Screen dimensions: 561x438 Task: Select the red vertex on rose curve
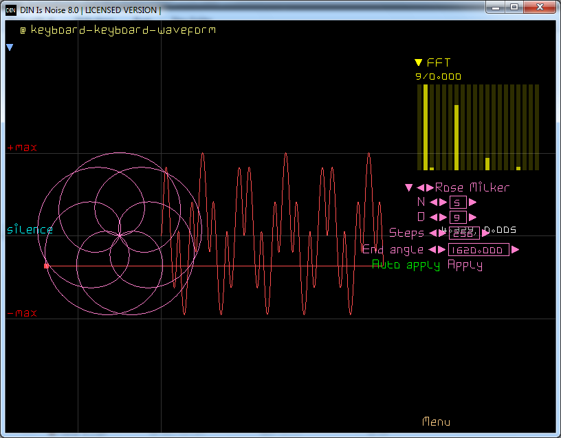coord(46,266)
